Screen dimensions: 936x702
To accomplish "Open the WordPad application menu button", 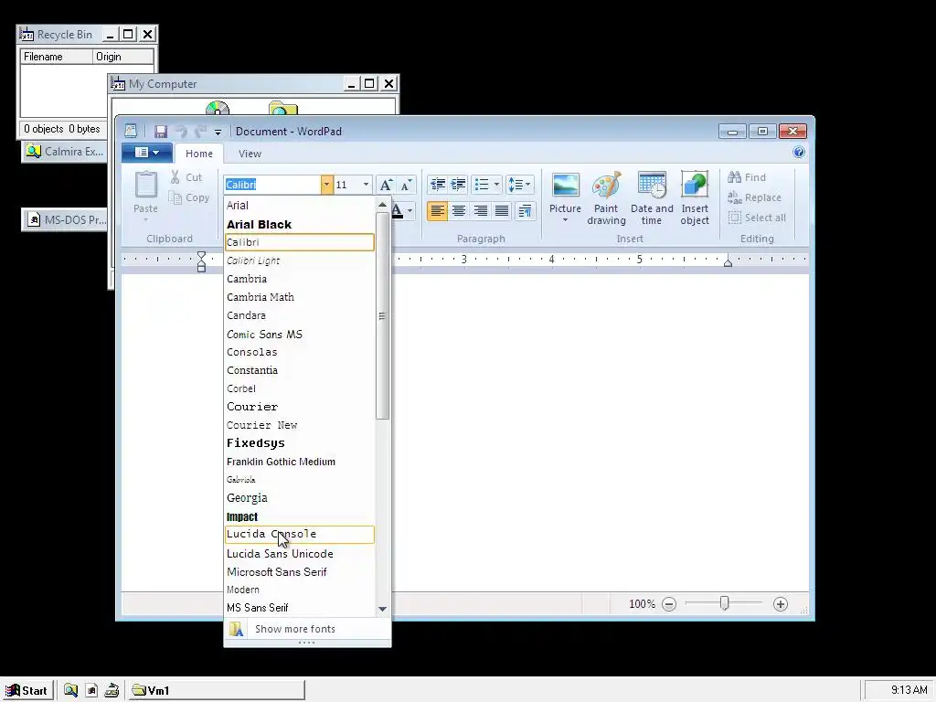I will click(x=147, y=153).
